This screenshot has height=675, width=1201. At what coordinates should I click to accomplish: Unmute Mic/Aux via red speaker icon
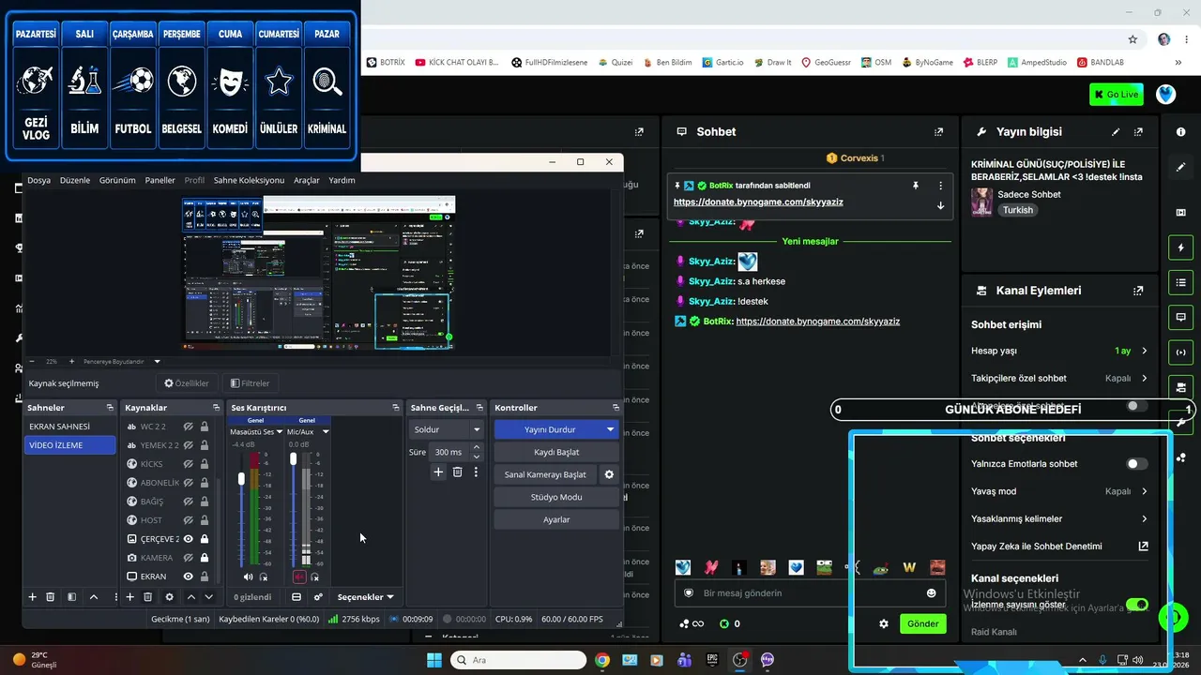pos(299,577)
